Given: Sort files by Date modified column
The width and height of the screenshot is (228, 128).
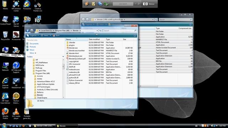Looking at the screenshot, I should click(97, 39).
